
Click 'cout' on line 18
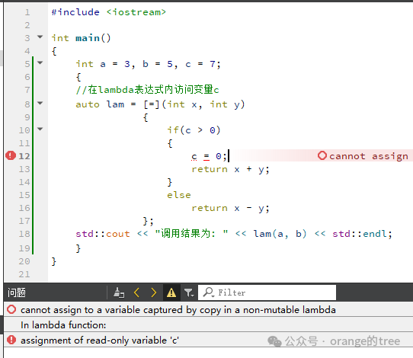click(x=118, y=234)
